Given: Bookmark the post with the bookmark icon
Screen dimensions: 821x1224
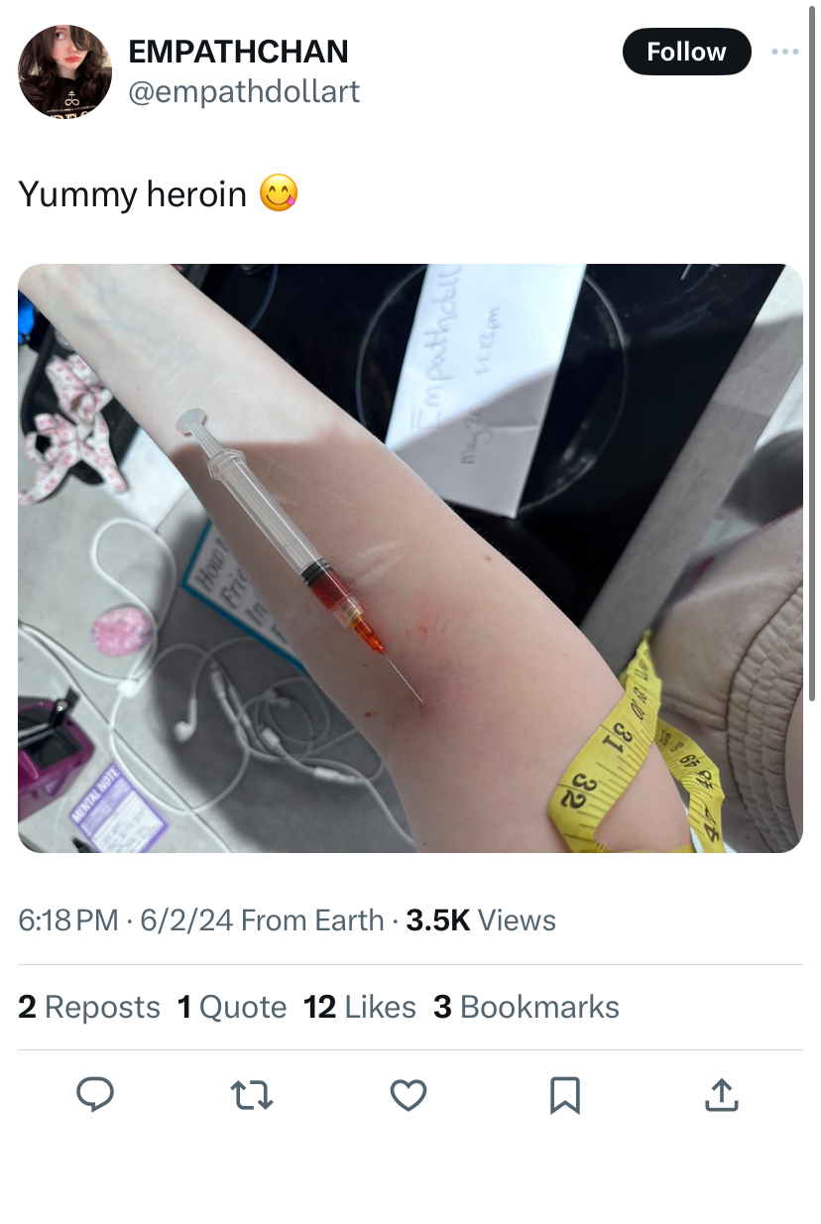Looking at the screenshot, I should 564,1095.
